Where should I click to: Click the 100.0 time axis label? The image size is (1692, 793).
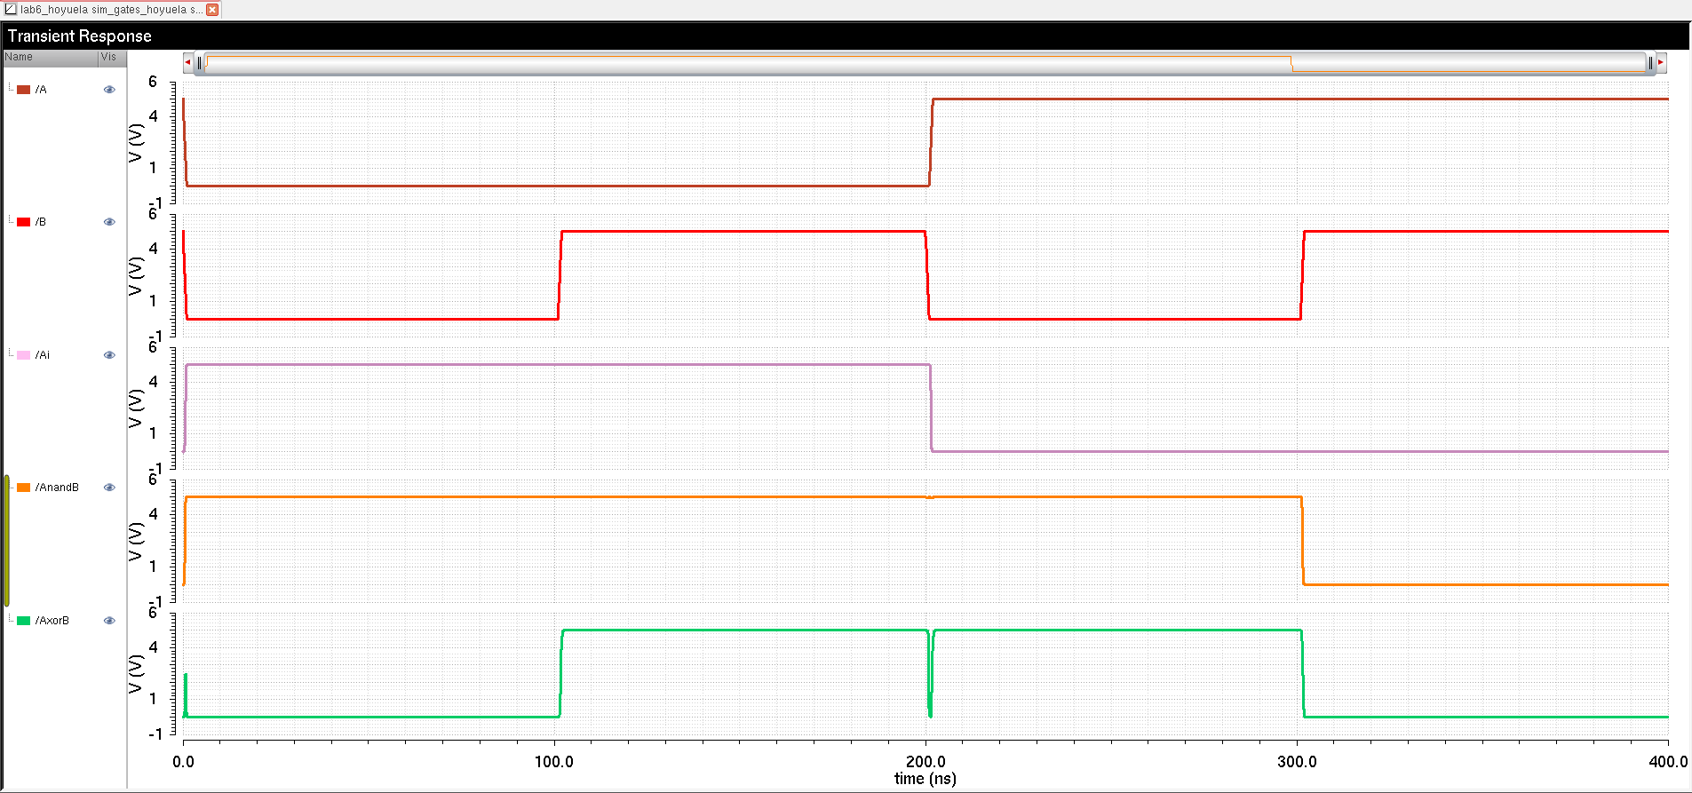(554, 762)
